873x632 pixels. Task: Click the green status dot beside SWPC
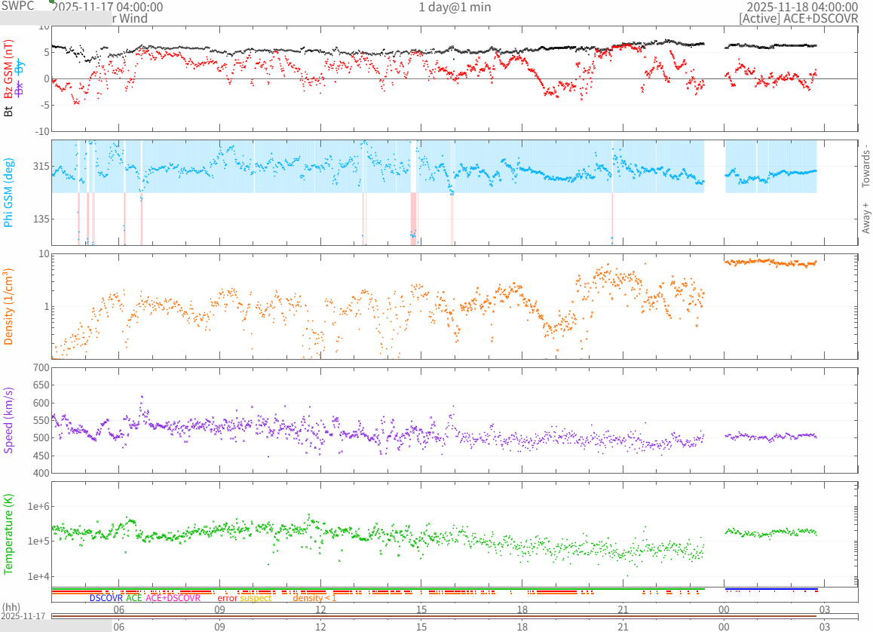(52, 2)
